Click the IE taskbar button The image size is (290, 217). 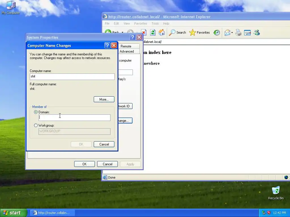(x=52, y=213)
